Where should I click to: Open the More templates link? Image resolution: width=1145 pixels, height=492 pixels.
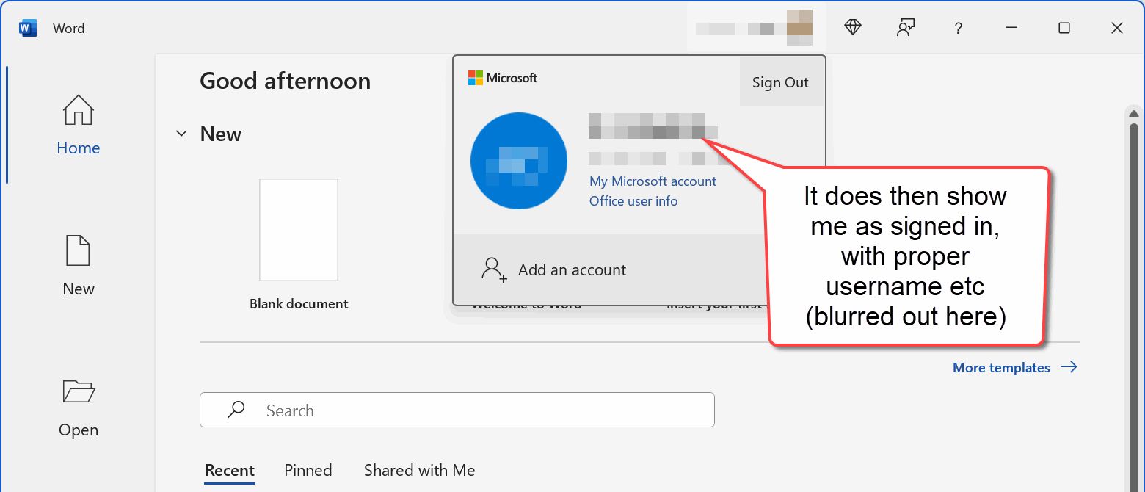[x=1014, y=367]
